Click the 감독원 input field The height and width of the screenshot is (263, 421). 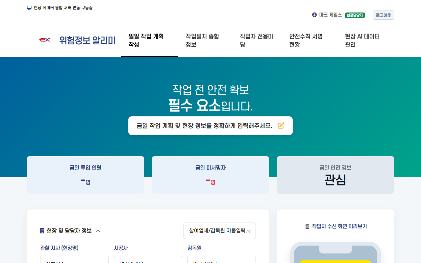point(222,260)
